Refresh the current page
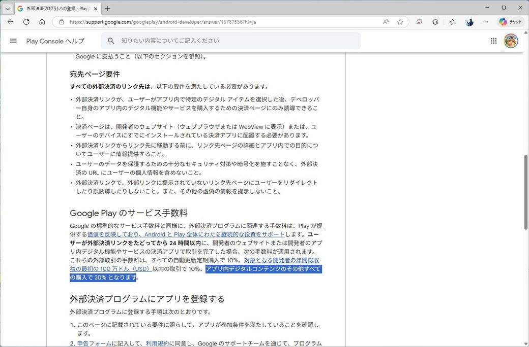The image size is (529, 347). pos(26,22)
